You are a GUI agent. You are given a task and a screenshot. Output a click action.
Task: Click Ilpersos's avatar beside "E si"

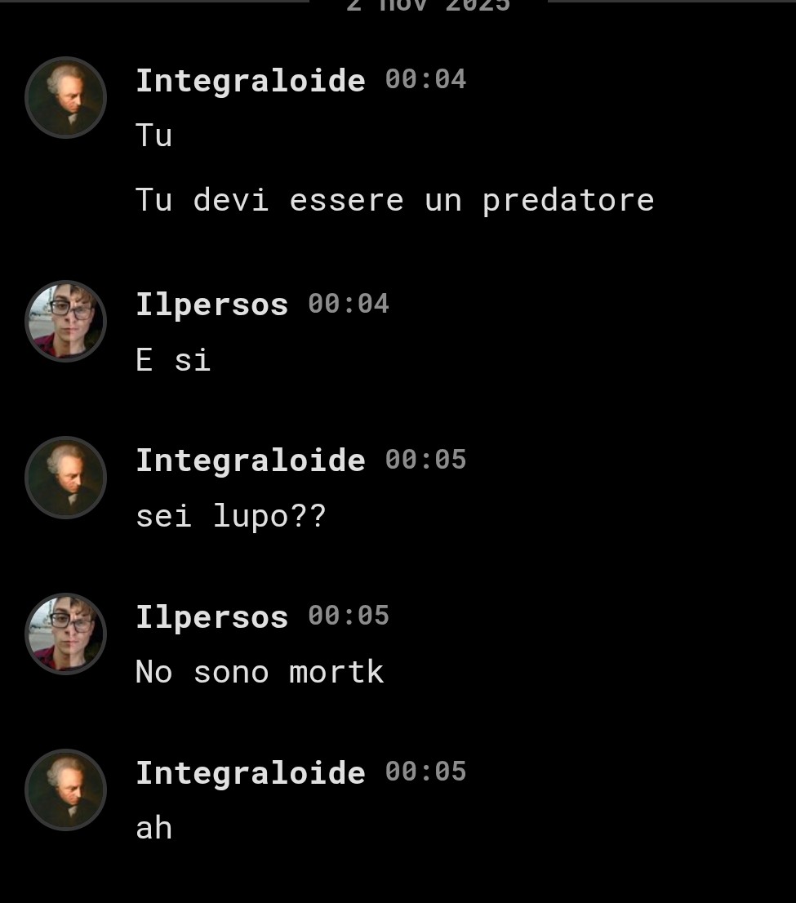click(x=65, y=322)
